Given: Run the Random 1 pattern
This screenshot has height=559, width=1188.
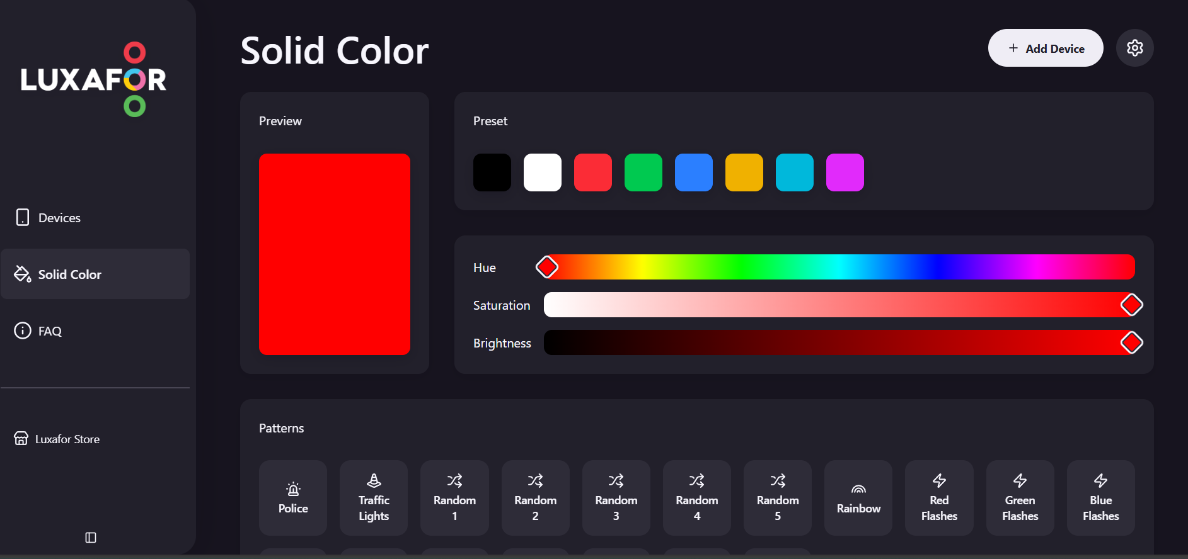Looking at the screenshot, I should point(454,498).
